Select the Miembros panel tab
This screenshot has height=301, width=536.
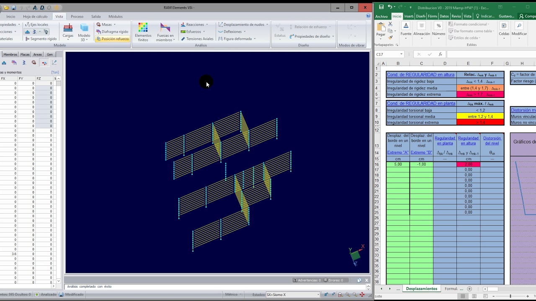[x=10, y=54]
